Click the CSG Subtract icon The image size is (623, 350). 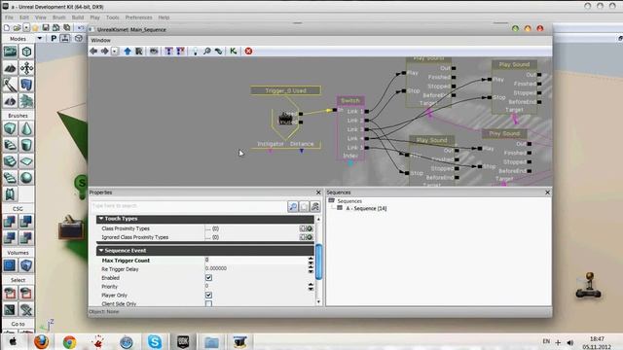pyautogui.click(x=26, y=222)
